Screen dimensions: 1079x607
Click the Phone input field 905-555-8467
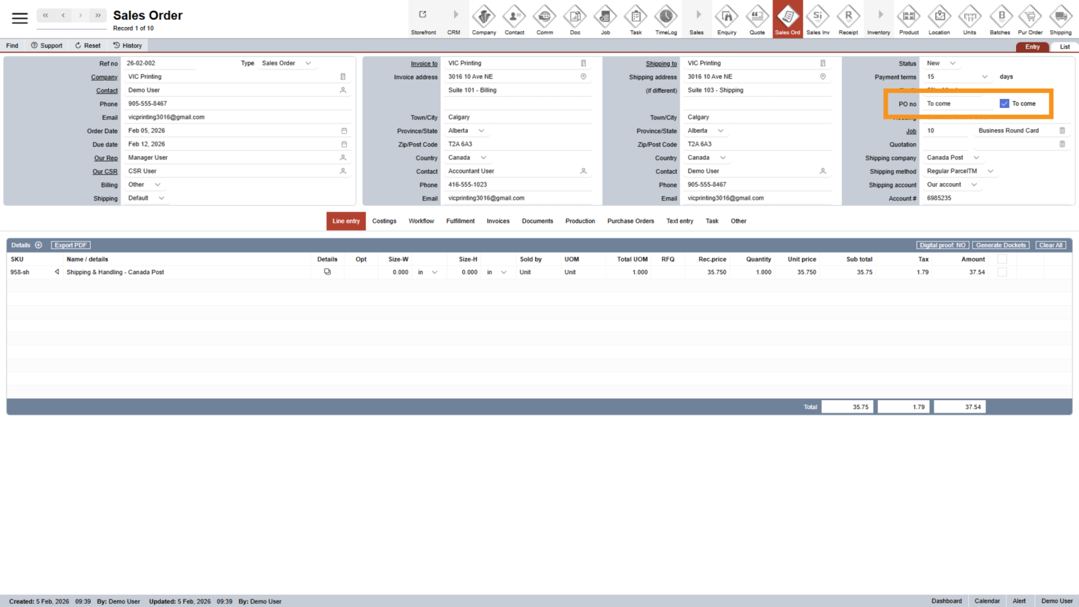tap(231, 103)
